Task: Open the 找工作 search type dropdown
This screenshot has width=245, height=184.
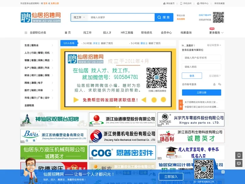Action: click(x=79, y=17)
